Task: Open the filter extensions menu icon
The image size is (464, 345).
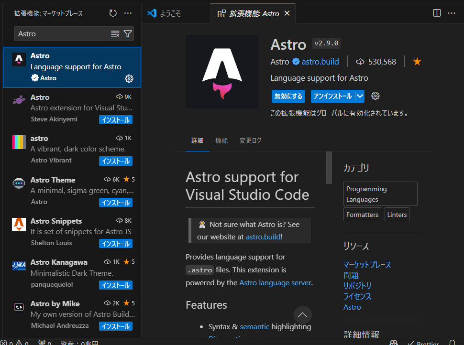Action: point(128,33)
